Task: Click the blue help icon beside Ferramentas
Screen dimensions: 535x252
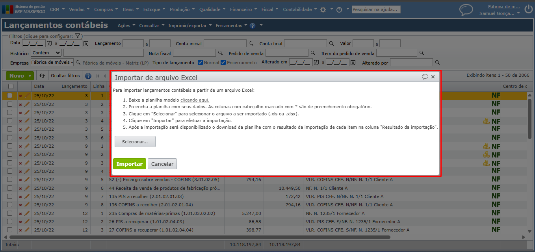Action: click(x=253, y=26)
